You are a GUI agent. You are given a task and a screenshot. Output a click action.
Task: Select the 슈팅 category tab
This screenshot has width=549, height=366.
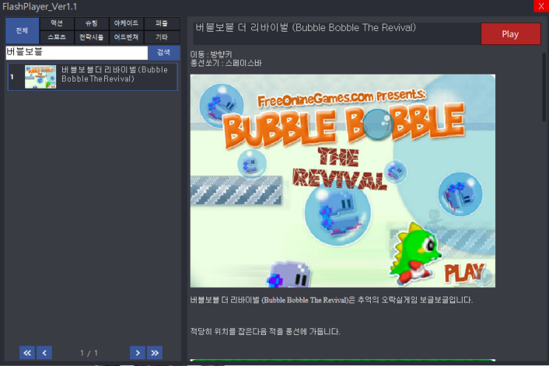coord(92,24)
